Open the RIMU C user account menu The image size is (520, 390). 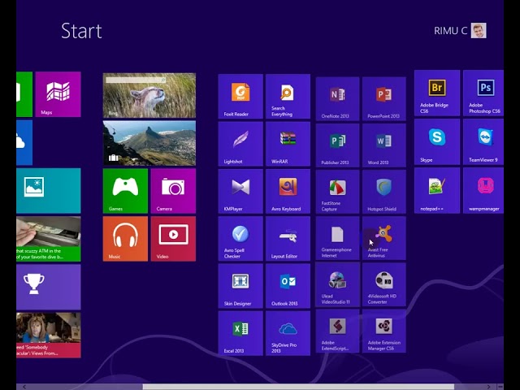[x=460, y=31]
